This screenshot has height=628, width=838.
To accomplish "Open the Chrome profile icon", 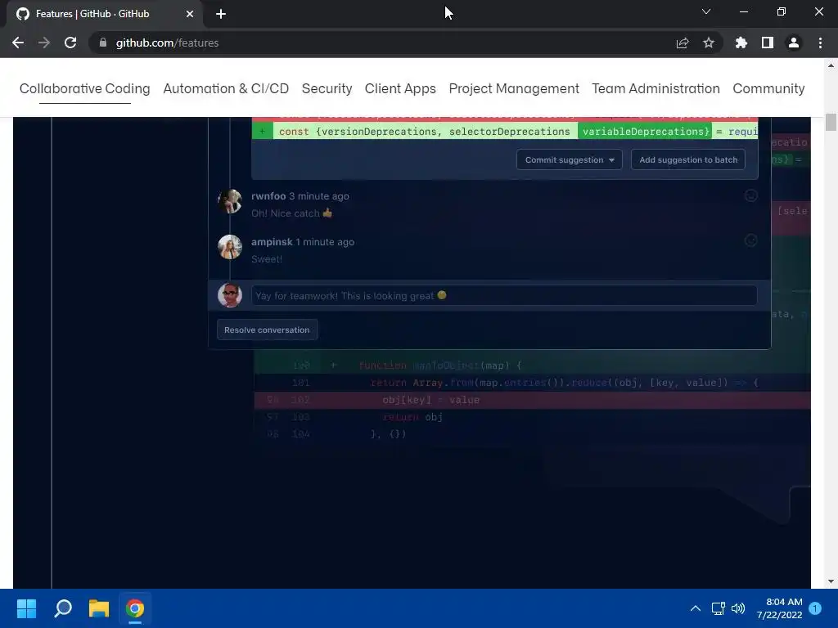I will pyautogui.click(x=794, y=43).
